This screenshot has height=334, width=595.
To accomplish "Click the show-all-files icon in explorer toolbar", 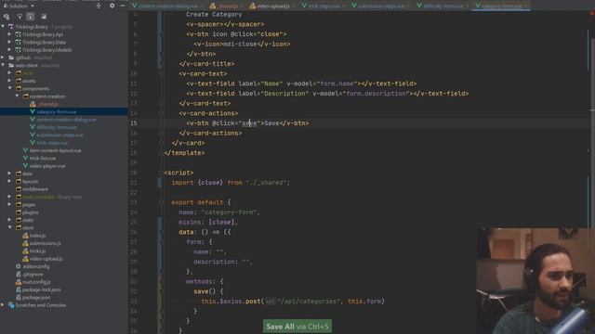I will (7, 17).
